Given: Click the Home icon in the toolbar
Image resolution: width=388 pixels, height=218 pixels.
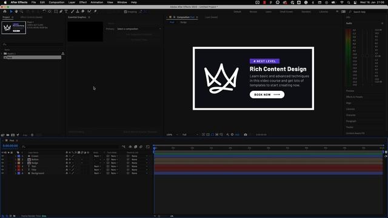Looking at the screenshot, I should click(x=5, y=12).
